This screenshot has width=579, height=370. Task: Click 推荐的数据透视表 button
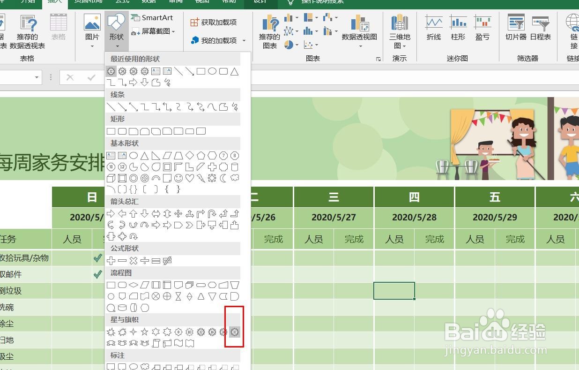click(28, 31)
